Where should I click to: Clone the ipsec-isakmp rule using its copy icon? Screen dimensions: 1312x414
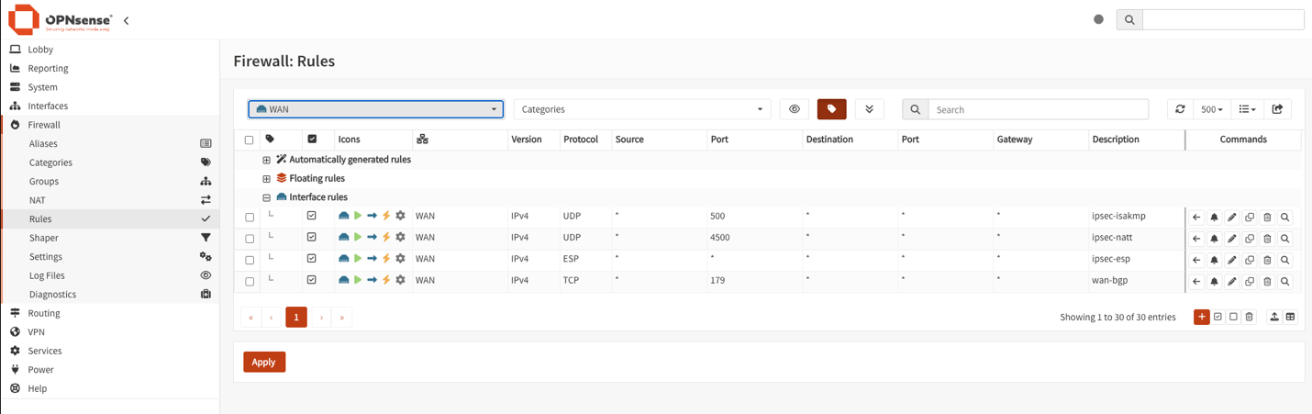click(1250, 218)
